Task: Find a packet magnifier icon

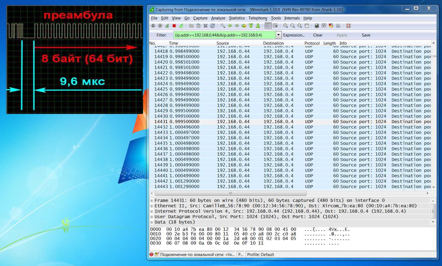Action: click(223, 26)
